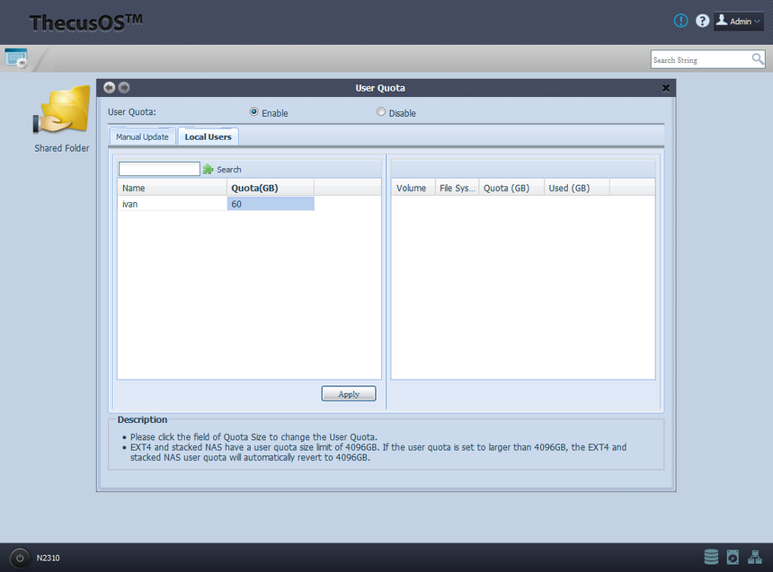Screen dimensions: 773x572
Task: Open the Admin user dropdown menu
Action: point(739,21)
